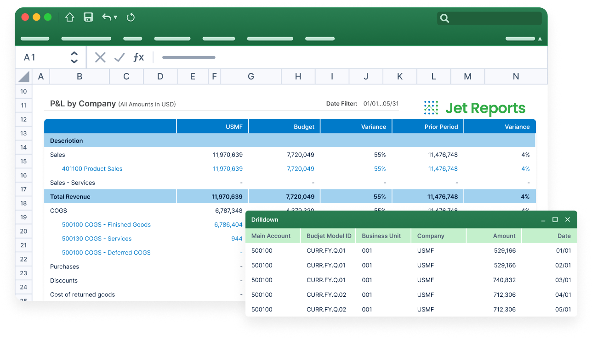The height and width of the screenshot is (339, 592).
Task: Open the 500130 COGS - Services drilldown link
Action: click(x=97, y=239)
